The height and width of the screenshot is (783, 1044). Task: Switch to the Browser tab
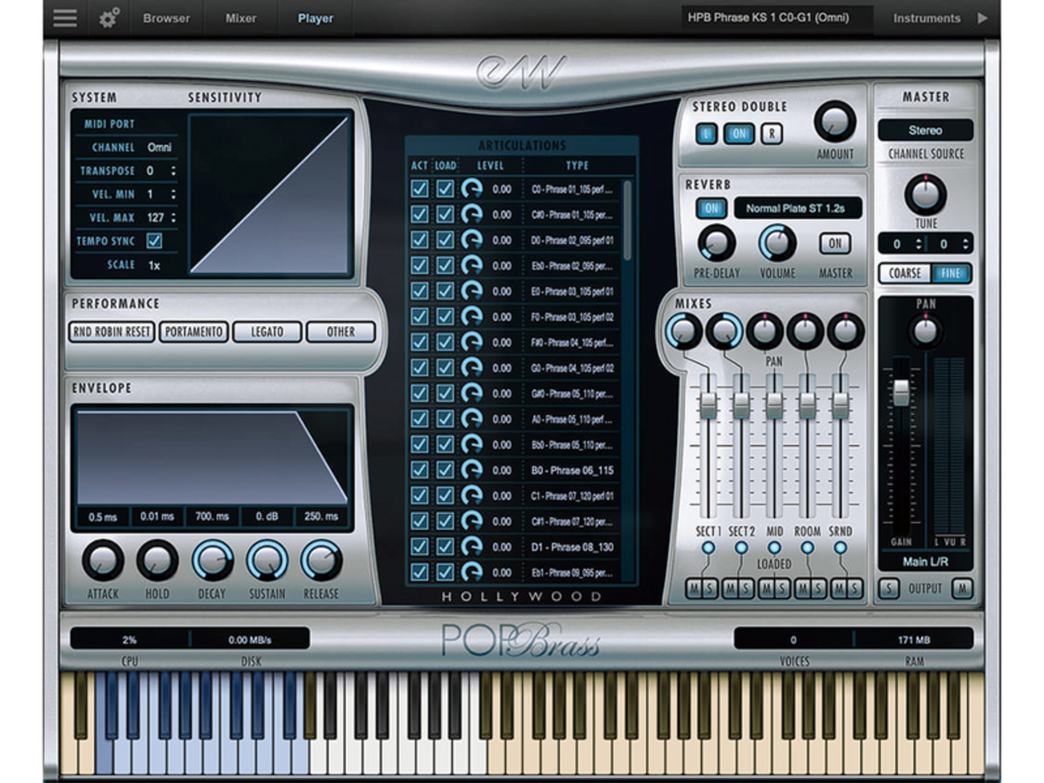coord(166,18)
